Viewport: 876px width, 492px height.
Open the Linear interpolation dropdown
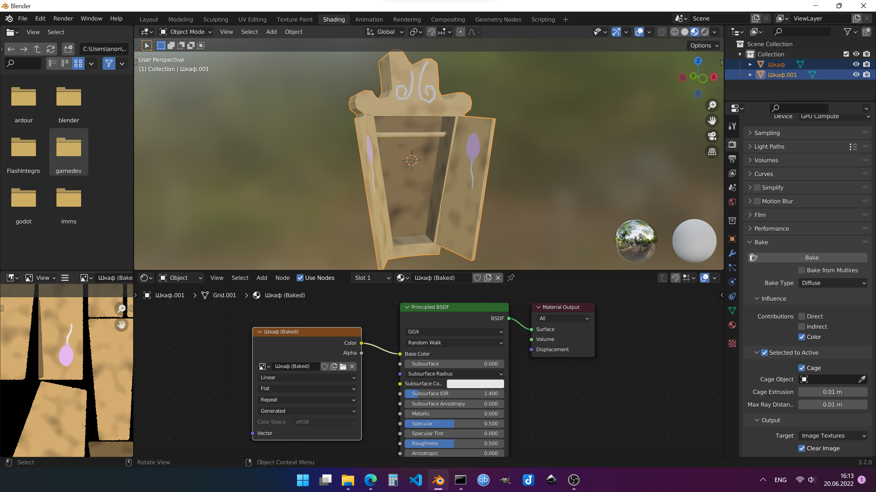[x=307, y=378]
